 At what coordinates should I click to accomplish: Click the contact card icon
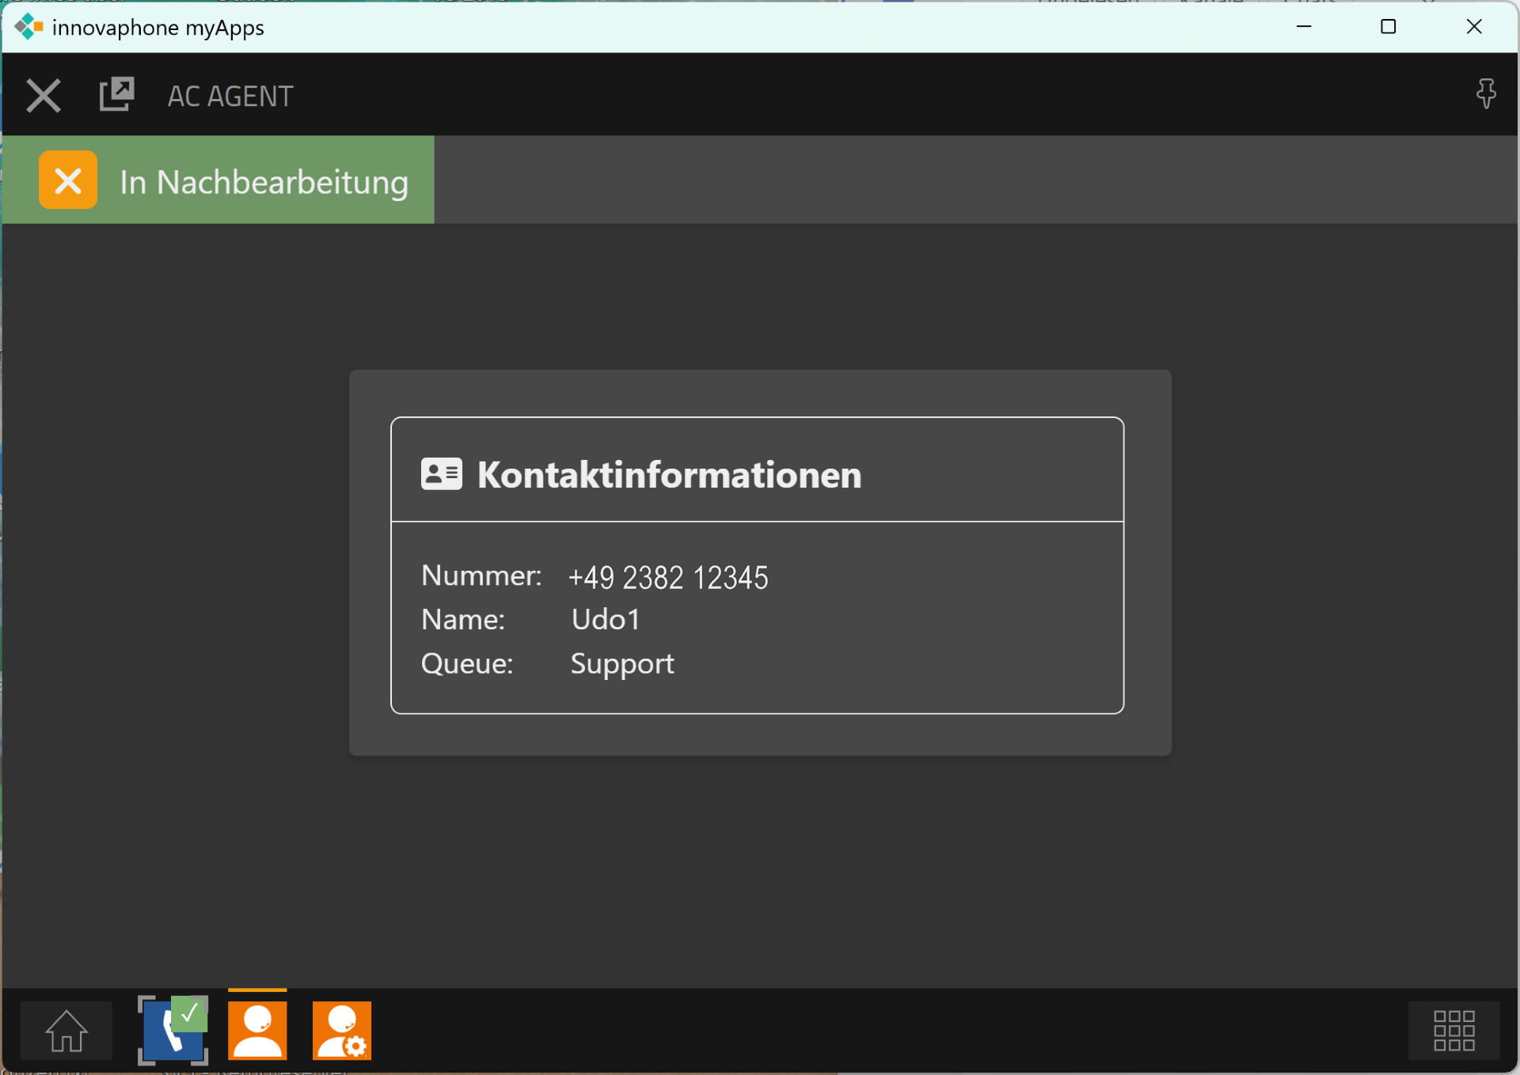coord(441,474)
